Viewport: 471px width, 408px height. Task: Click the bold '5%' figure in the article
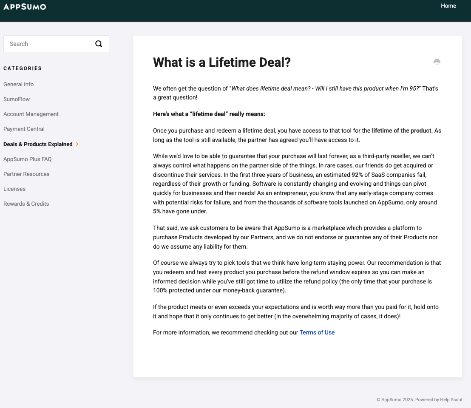click(157, 211)
